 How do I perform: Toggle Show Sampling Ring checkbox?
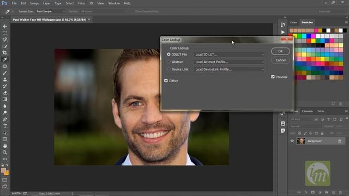point(133,11)
